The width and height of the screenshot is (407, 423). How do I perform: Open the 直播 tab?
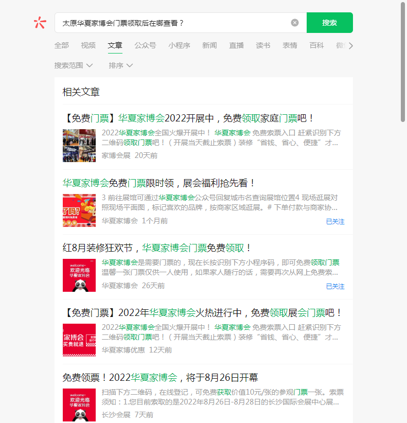[x=236, y=45]
